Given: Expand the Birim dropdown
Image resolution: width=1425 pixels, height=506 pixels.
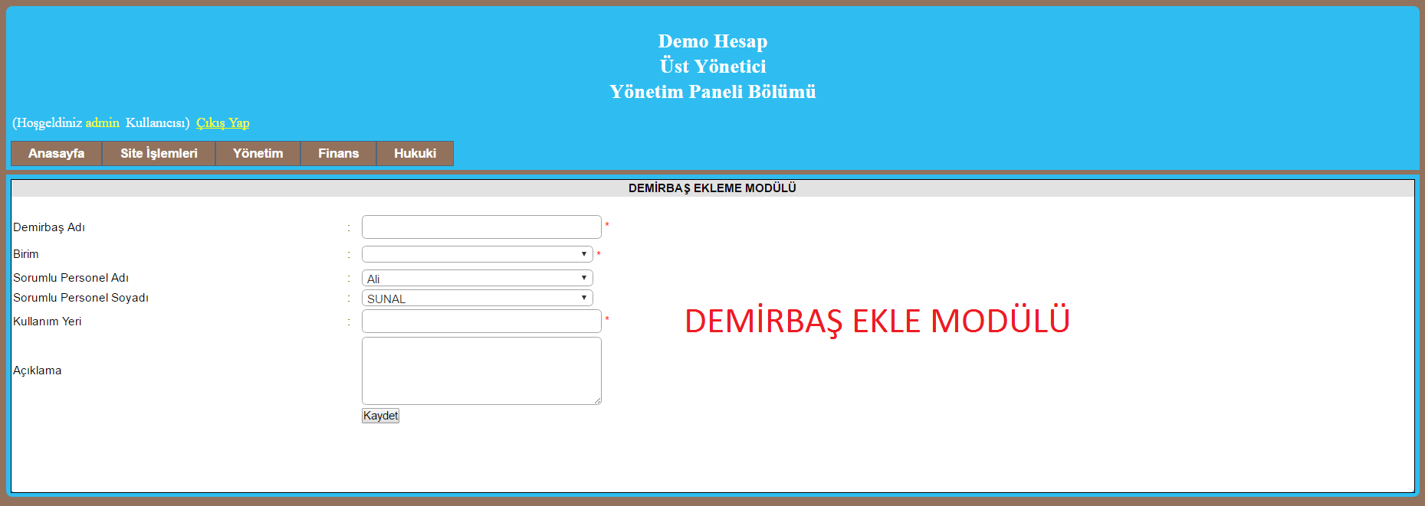Looking at the screenshot, I should (477, 254).
